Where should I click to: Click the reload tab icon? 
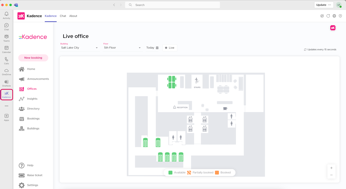click(328, 16)
